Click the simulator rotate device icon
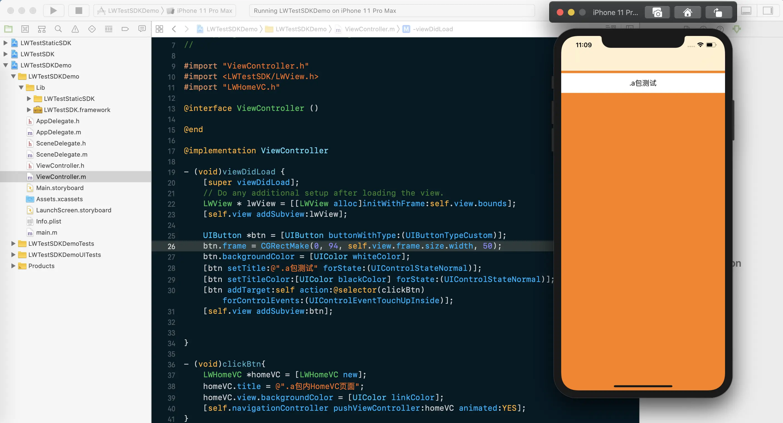This screenshot has width=783, height=423. point(718,13)
